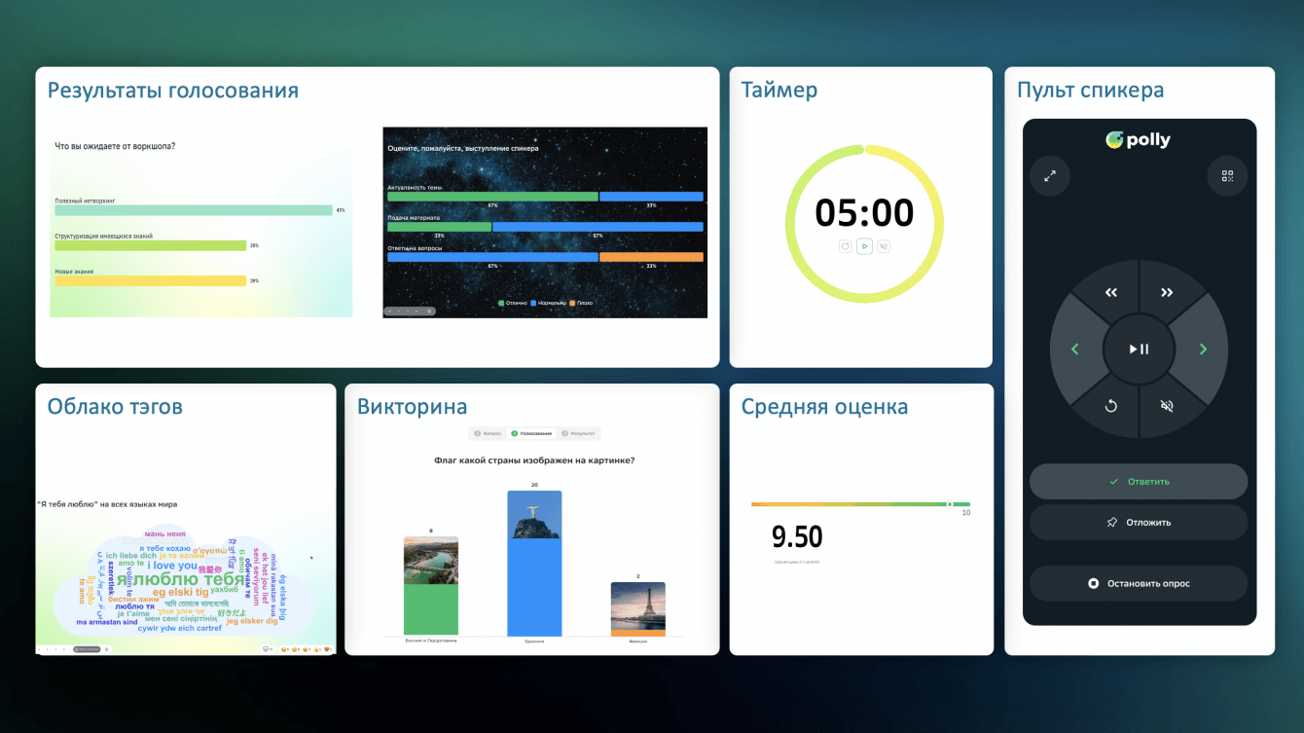Viewport: 1304px width, 733px height.
Task: Click 'i love you' in the tag cloud
Action: 173,566
